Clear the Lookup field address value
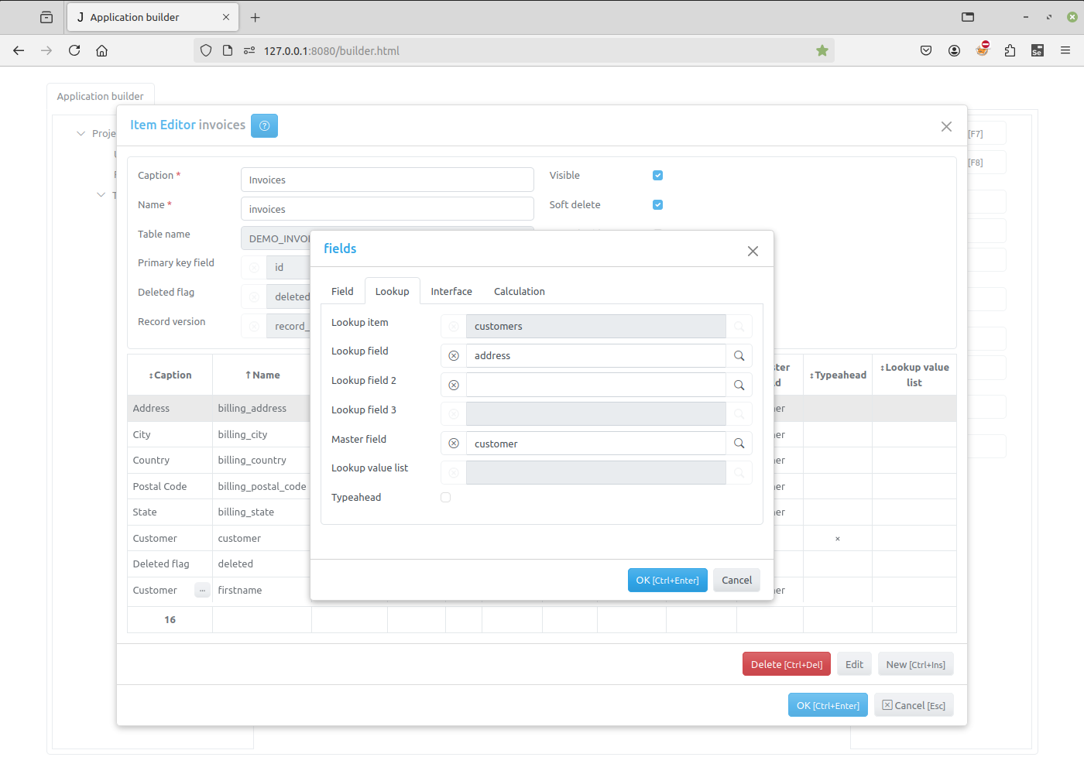1084x764 pixels. (454, 356)
